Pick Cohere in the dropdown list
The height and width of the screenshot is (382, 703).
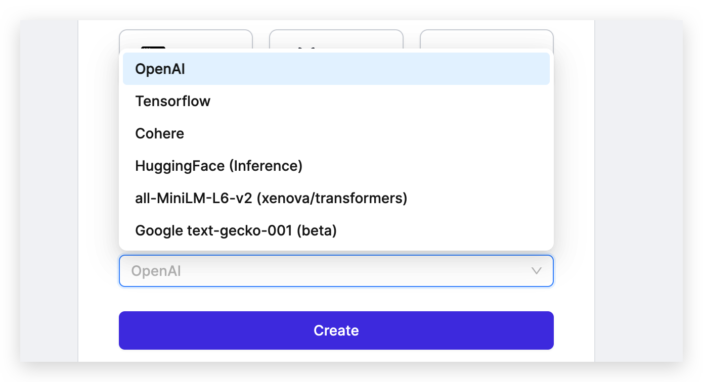point(336,133)
